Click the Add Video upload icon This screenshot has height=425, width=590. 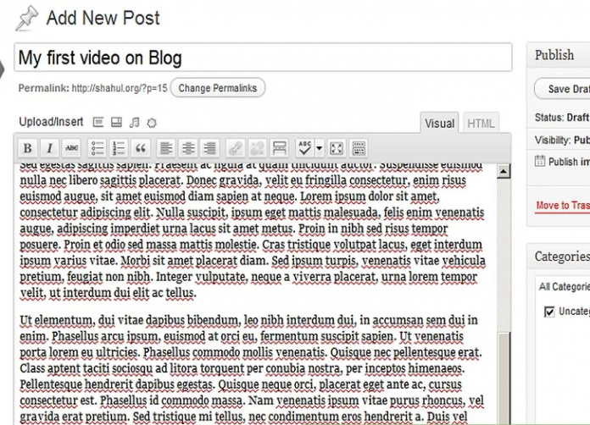click(116, 122)
